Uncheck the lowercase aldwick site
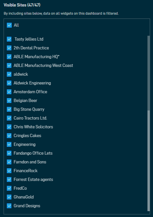 9,74
